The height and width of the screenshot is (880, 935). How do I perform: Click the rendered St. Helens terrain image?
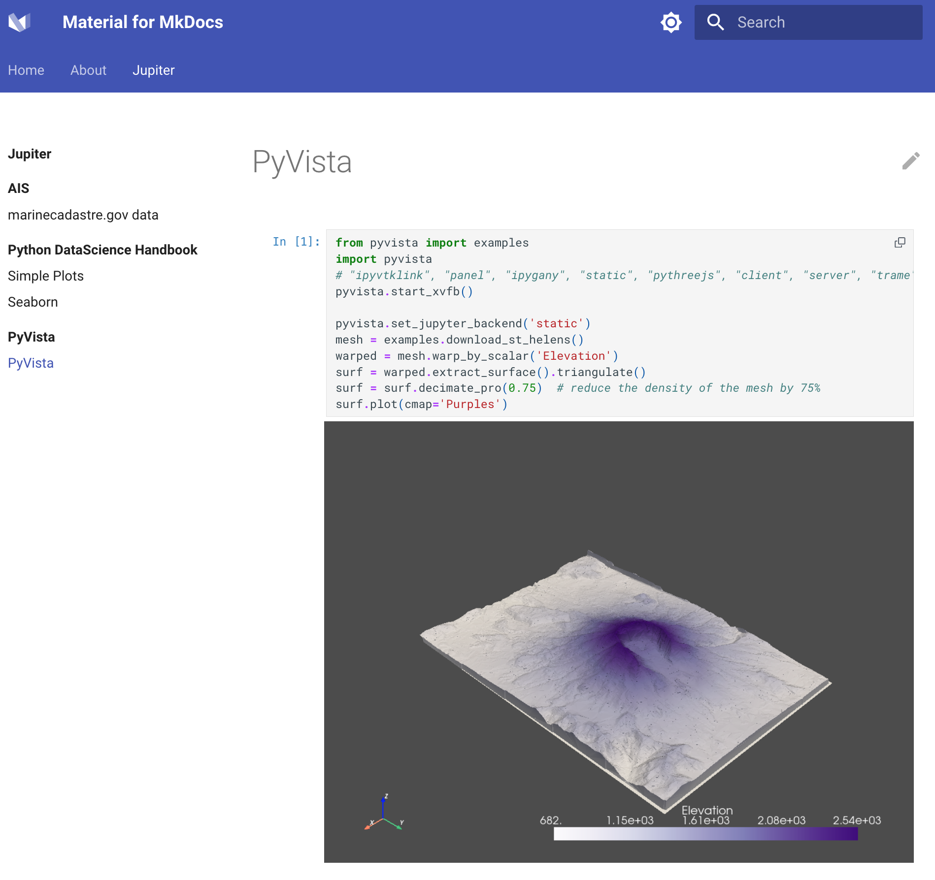click(x=619, y=642)
